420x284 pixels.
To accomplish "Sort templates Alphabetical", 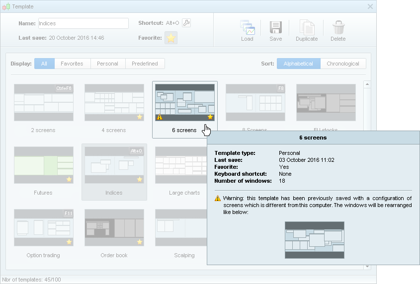I will tap(298, 64).
